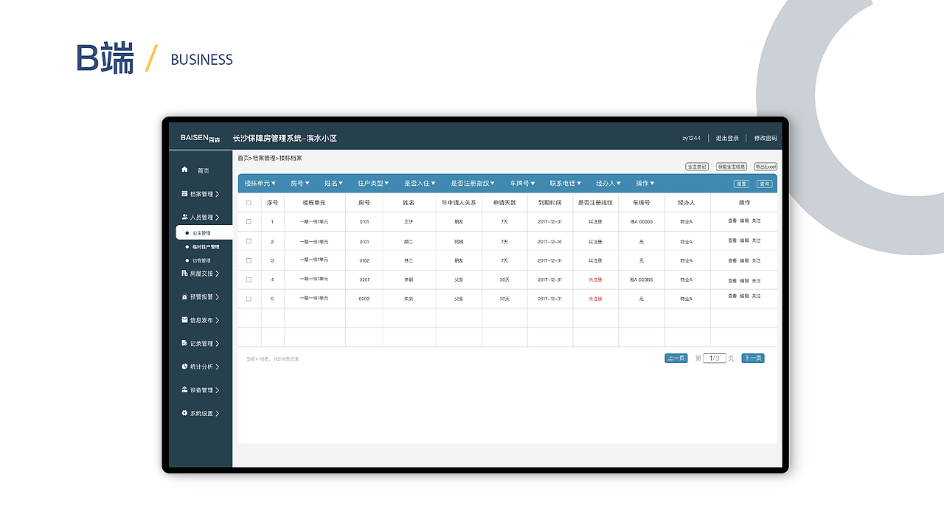Expand 系统设置 using its chevron arrow
Screen dimensions: 944x531
pos(218,413)
